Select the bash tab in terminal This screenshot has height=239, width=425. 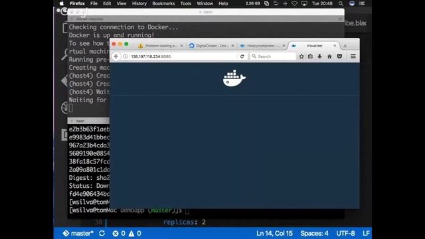pos(80,121)
